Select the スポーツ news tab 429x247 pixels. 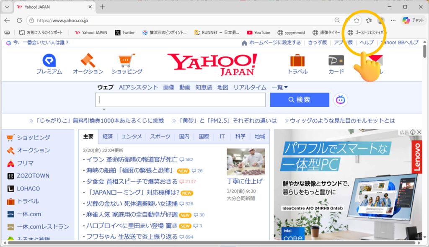(160, 136)
